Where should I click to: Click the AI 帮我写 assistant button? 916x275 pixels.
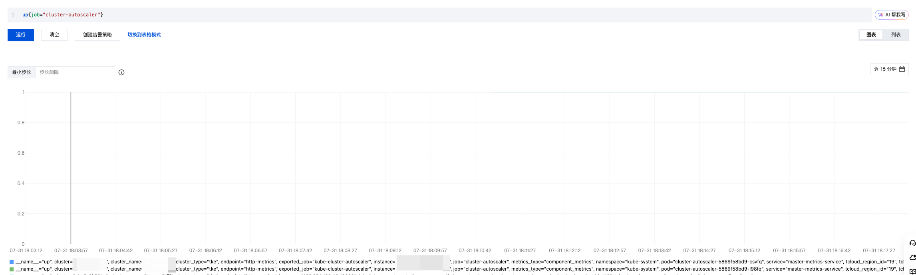892,15
